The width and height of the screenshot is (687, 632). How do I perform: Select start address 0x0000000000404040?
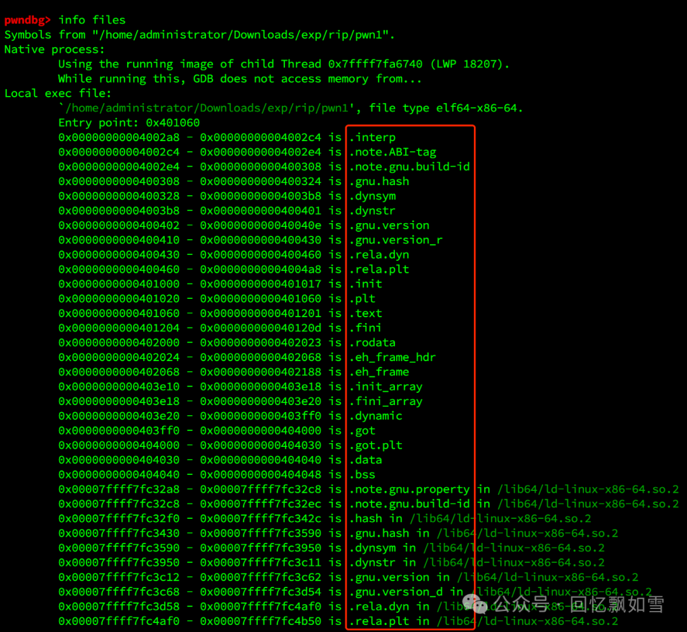(x=119, y=475)
